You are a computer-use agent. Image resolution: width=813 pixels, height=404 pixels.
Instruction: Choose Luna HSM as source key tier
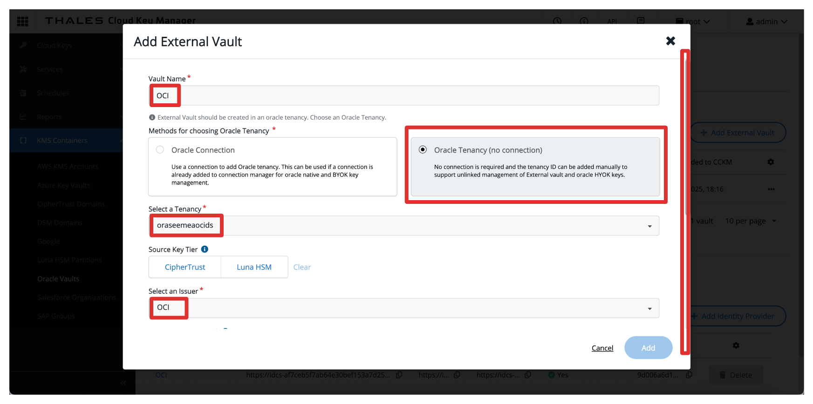[x=254, y=267]
